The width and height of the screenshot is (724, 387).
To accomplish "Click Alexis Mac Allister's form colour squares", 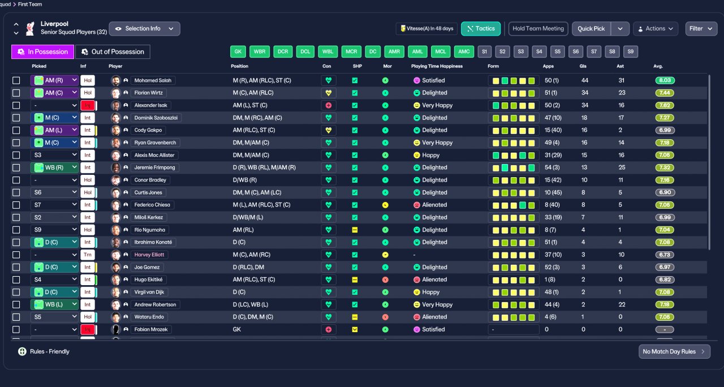I will (x=514, y=155).
